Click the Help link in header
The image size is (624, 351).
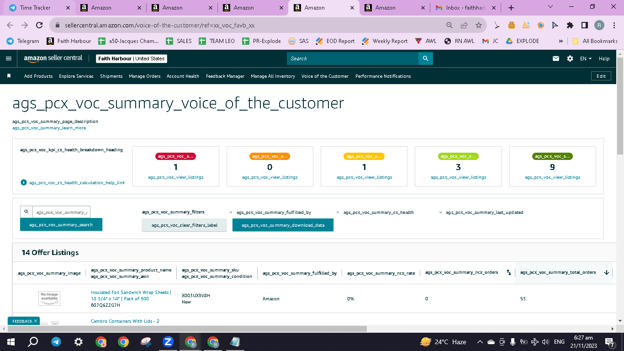[x=604, y=58]
